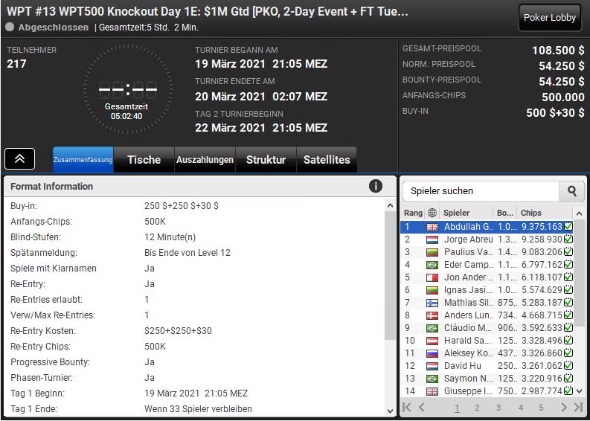This screenshot has height=421, width=590.
Task: Click the flag beside Jon Ander
Action: 432,277
